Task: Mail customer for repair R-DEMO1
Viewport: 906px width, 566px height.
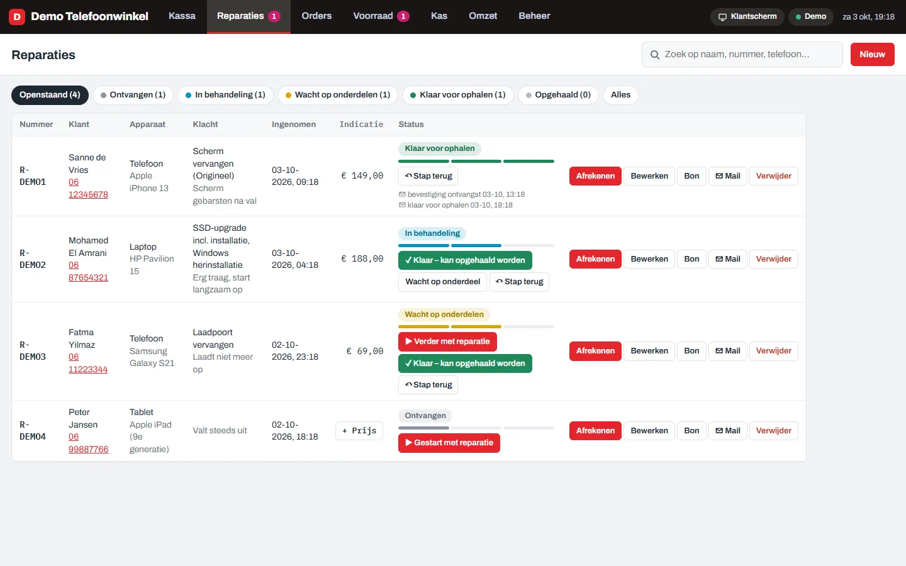Action: click(728, 176)
